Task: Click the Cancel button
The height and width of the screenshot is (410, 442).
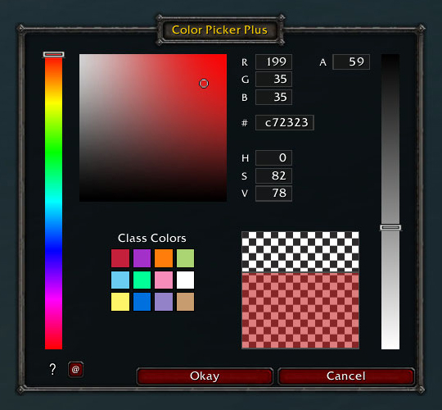Action: point(346,376)
